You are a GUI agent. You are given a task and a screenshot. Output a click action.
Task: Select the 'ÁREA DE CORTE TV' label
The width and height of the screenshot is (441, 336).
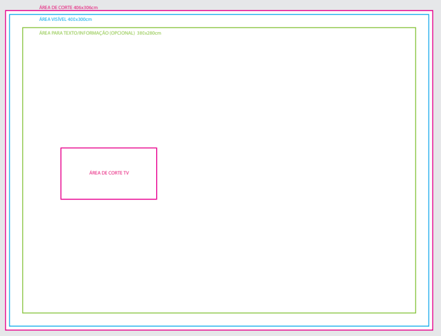[109, 173]
